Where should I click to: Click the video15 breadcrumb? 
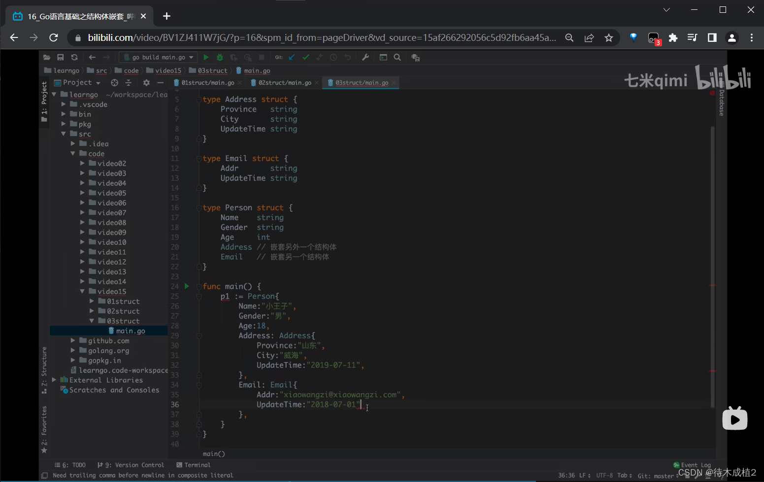coord(164,71)
